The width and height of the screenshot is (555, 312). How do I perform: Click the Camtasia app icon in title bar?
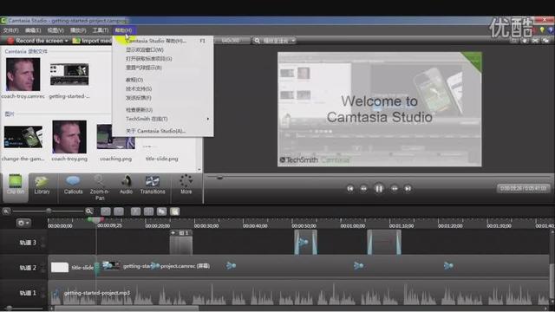pos(3,21)
